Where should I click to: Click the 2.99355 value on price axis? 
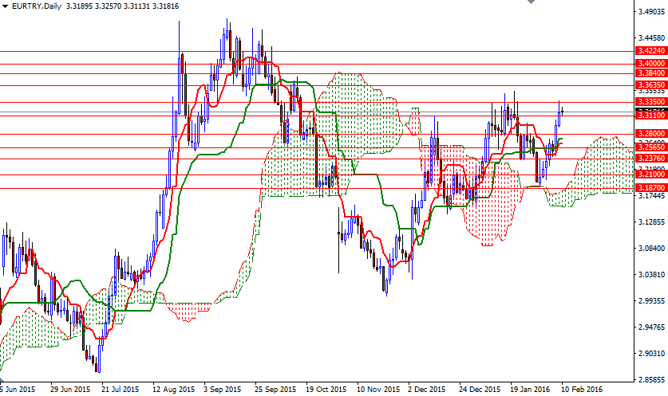pos(651,300)
